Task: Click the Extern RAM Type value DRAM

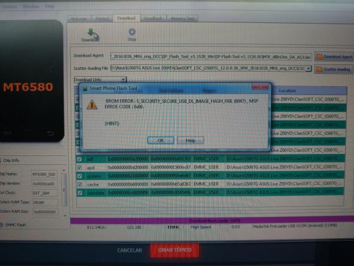Action: click(x=45, y=202)
